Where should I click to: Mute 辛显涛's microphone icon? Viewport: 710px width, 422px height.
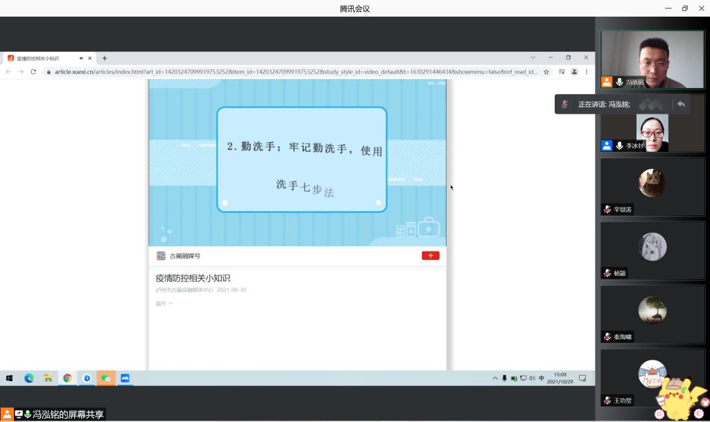point(607,209)
